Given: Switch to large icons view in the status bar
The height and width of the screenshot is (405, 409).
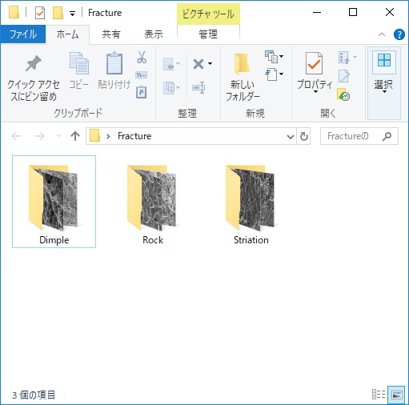Looking at the screenshot, I should pos(396,395).
